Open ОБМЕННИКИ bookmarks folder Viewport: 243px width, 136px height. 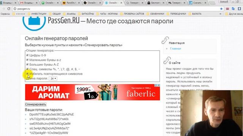point(155,14)
